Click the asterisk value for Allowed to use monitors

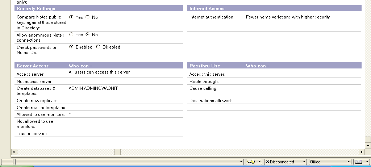[x=70, y=114]
